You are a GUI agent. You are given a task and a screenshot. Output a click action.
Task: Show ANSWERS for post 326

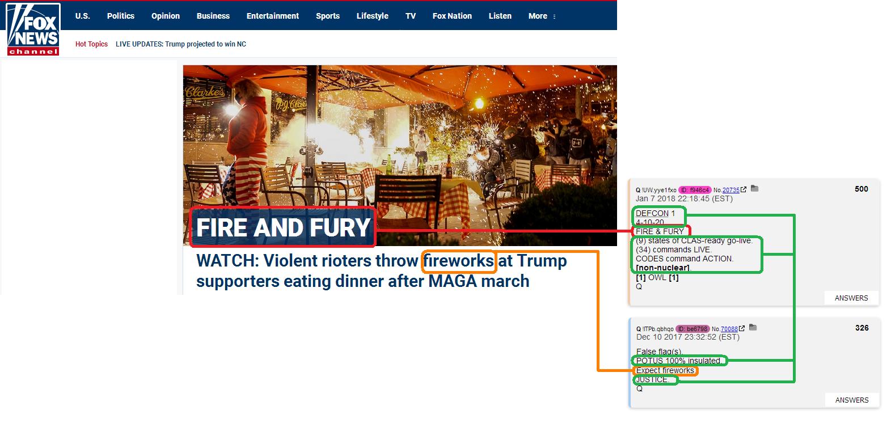click(852, 400)
